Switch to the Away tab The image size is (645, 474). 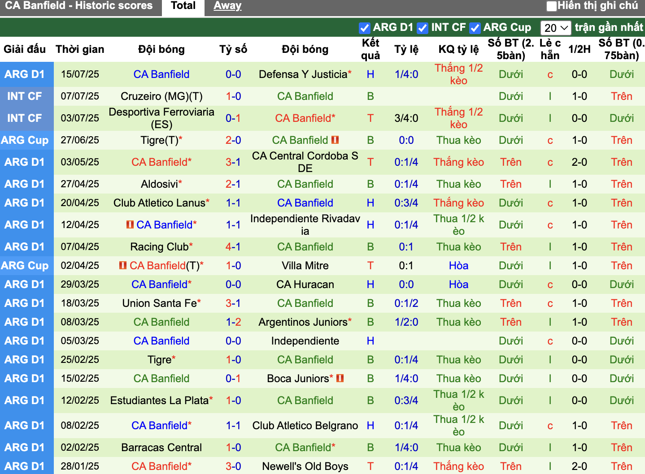(227, 6)
